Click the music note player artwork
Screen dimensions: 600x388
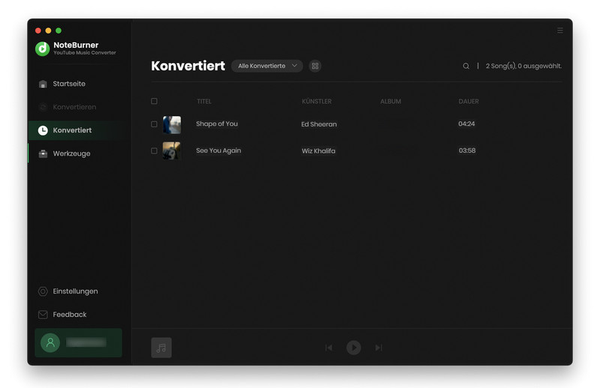pos(161,348)
